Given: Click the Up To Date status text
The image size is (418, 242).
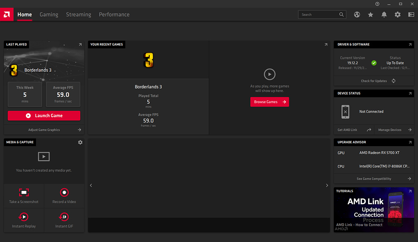Looking at the screenshot, I should (395, 63).
